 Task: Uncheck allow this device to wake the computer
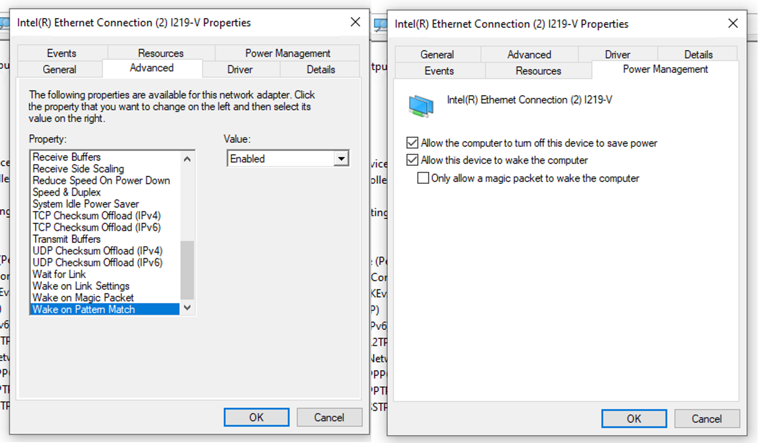(412, 160)
